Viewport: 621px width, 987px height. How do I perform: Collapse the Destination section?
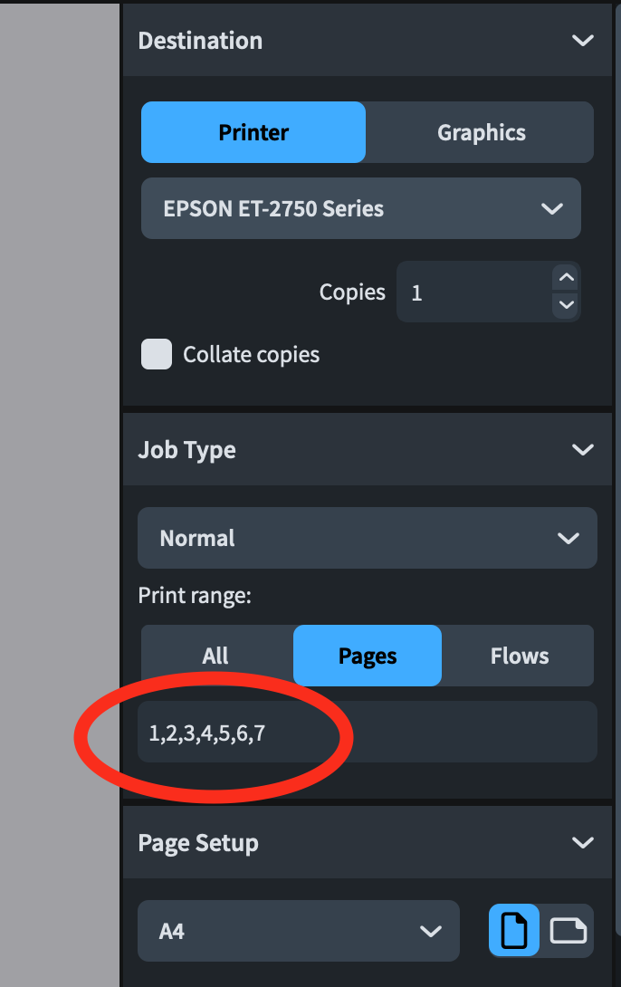583,41
